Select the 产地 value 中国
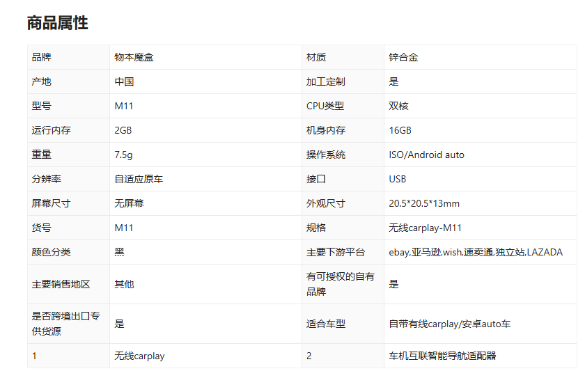The height and width of the screenshot is (378, 585). pos(124,81)
